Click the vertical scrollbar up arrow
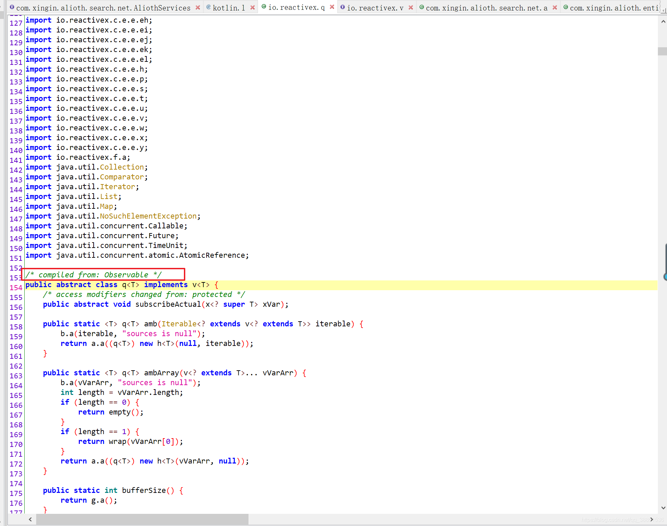This screenshot has width=667, height=526. tap(663, 22)
